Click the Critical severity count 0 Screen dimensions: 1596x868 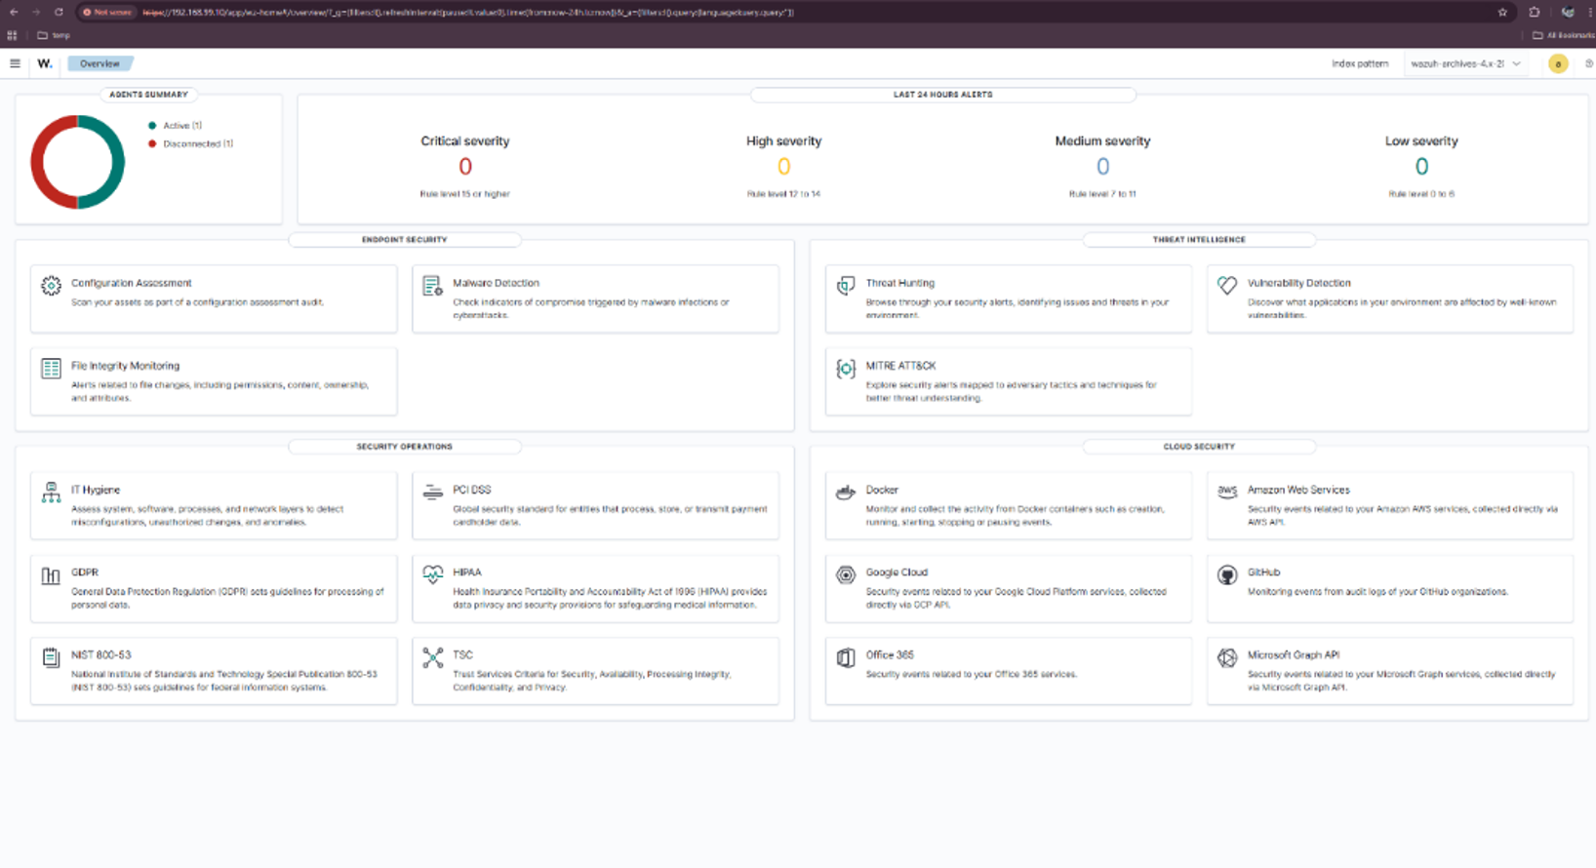pos(465,167)
